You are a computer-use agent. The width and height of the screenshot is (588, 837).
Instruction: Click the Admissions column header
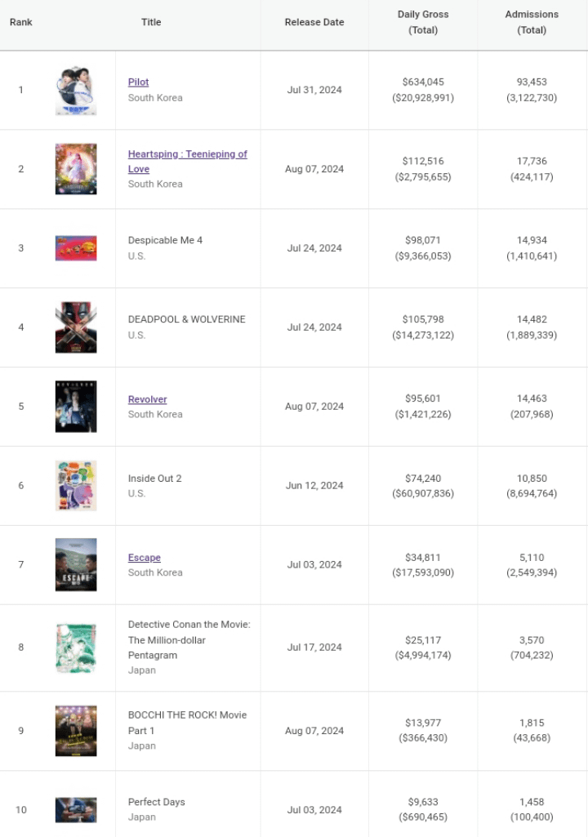pyautogui.click(x=532, y=22)
